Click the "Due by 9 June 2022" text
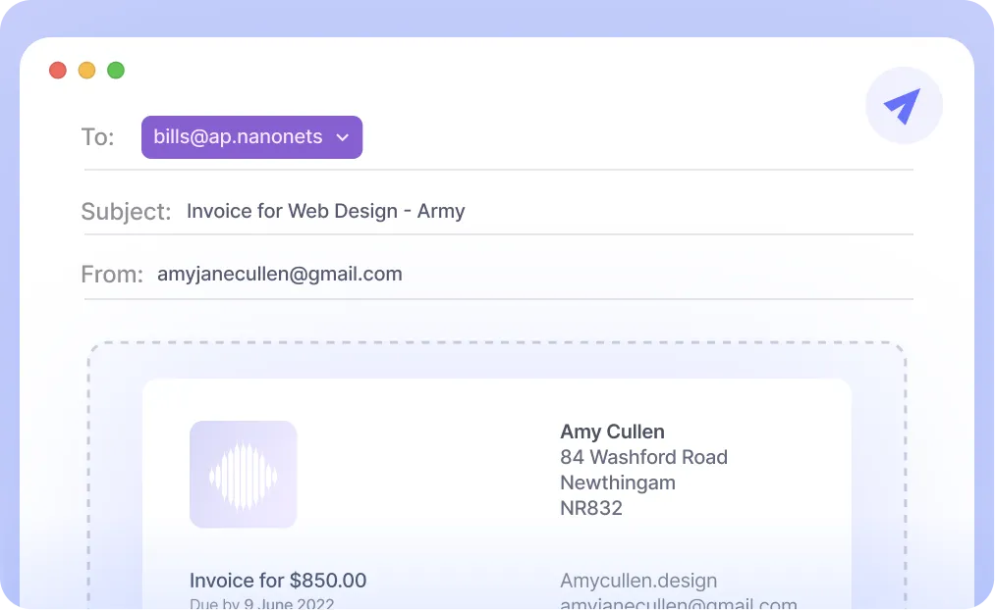Viewport: 995px width, 610px height. click(x=261, y=603)
